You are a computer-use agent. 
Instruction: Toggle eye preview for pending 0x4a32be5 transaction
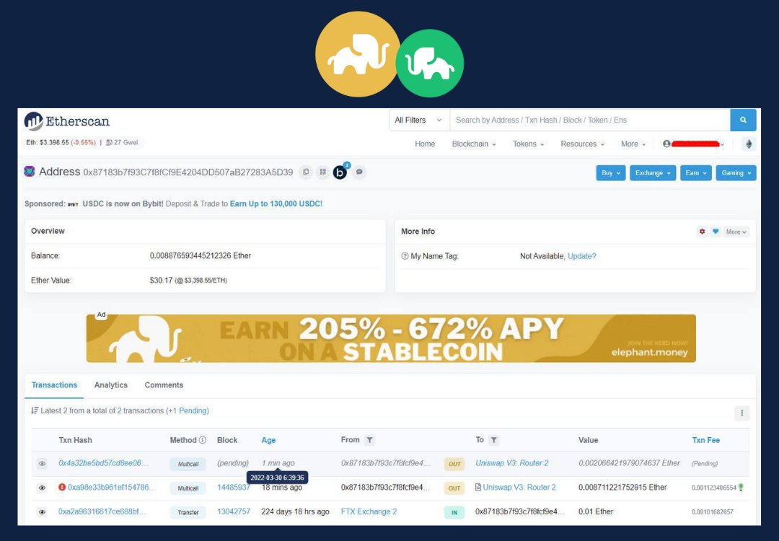(x=43, y=464)
